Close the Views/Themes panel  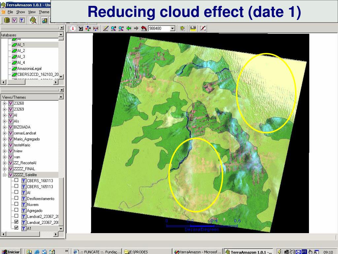click(62, 90)
